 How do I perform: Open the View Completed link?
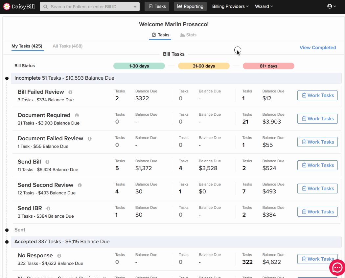click(x=318, y=48)
